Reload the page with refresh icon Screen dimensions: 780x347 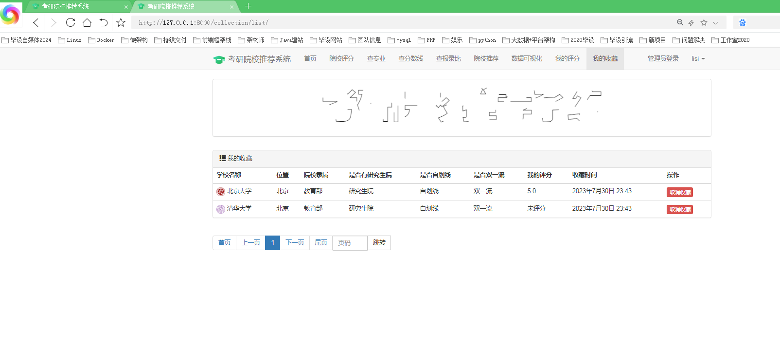(71, 22)
